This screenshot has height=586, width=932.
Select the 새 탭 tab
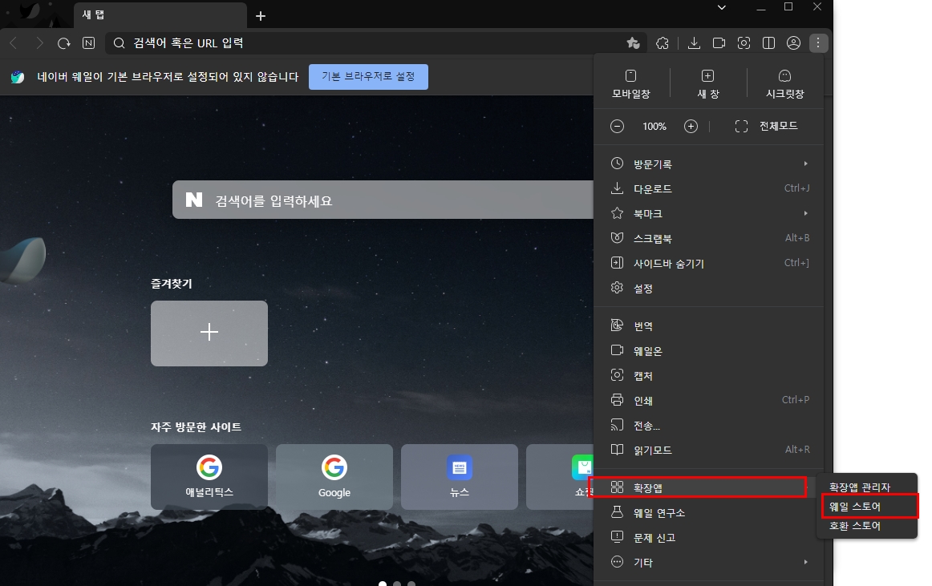(x=160, y=15)
